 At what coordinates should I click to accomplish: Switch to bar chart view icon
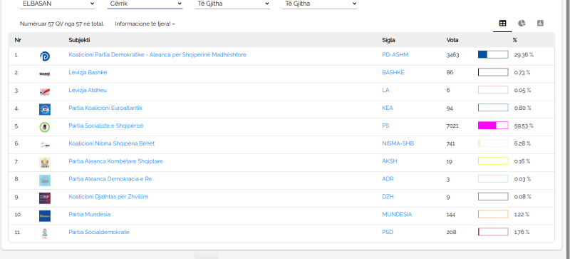pyautogui.click(x=540, y=24)
